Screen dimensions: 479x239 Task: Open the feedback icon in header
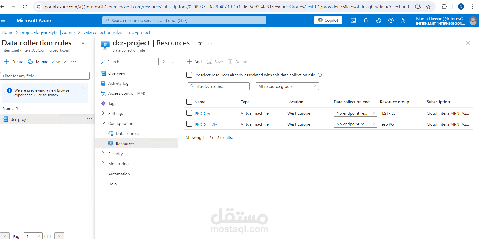coord(404,20)
